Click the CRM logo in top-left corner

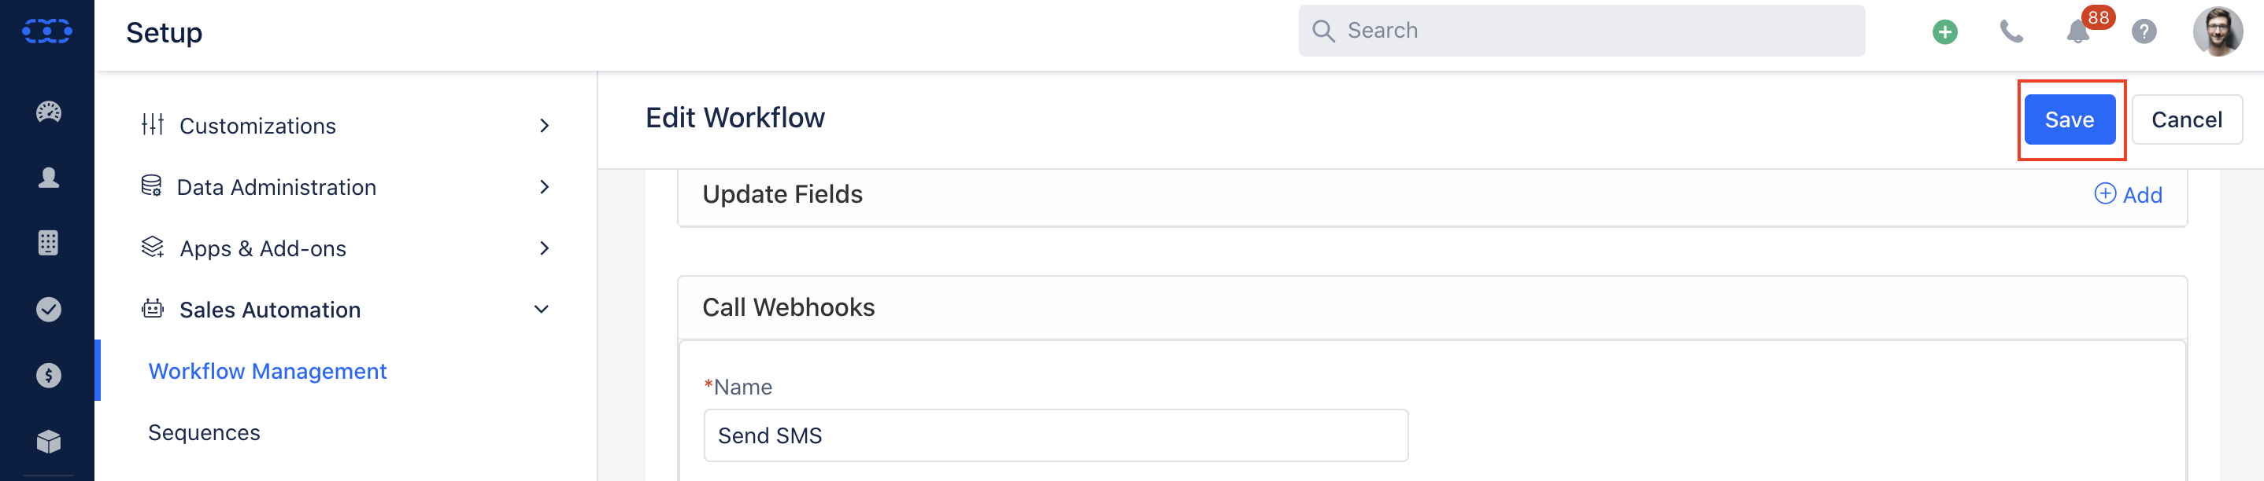[47, 31]
